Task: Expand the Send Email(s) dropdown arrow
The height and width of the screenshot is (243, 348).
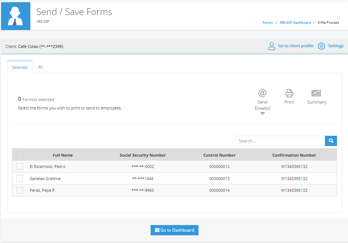Action: (x=262, y=113)
